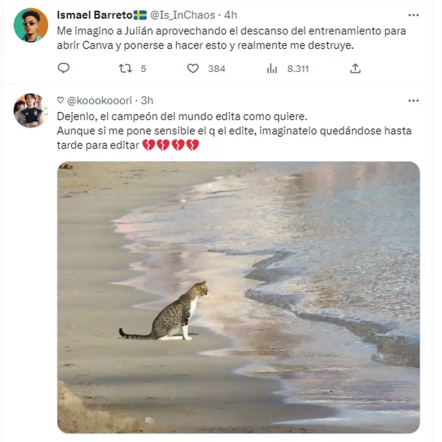Open the more options menu on @koookooori's tweet
The height and width of the screenshot is (442, 442).
(x=413, y=101)
